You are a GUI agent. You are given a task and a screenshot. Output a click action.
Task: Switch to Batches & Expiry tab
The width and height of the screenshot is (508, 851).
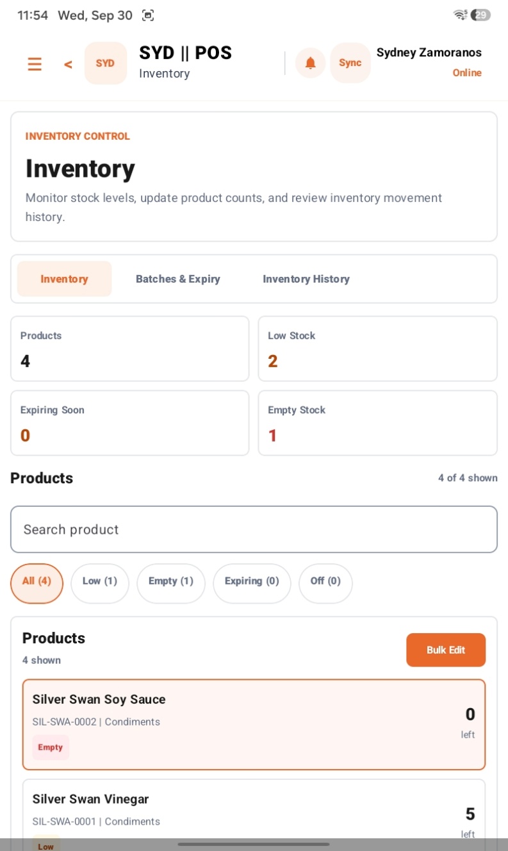click(x=178, y=279)
